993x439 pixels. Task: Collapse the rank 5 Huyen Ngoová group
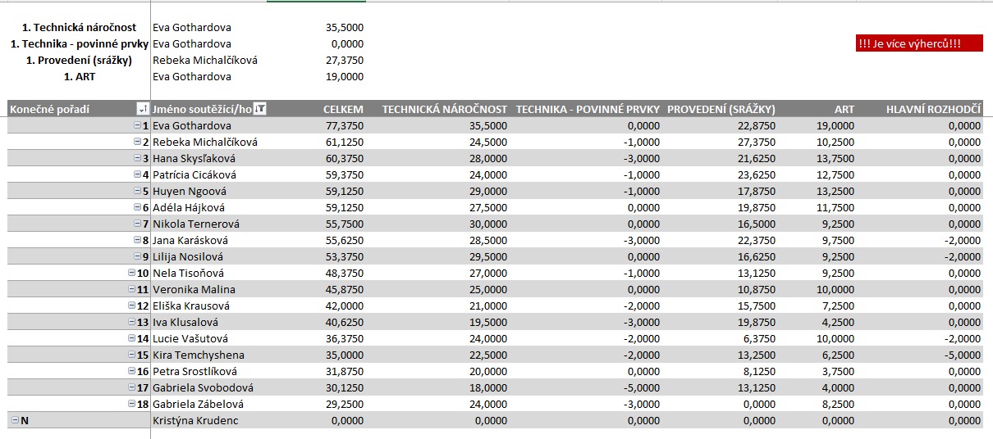(137, 191)
